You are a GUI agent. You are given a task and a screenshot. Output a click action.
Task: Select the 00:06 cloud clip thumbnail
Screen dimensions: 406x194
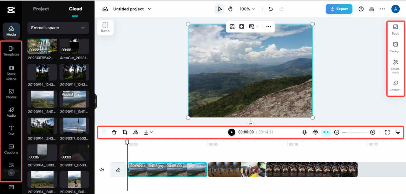42,152
